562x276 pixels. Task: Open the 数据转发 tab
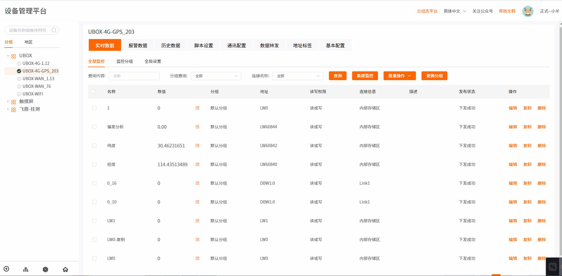tap(270, 45)
